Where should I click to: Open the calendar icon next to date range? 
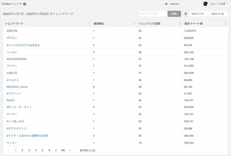tap(186, 14)
